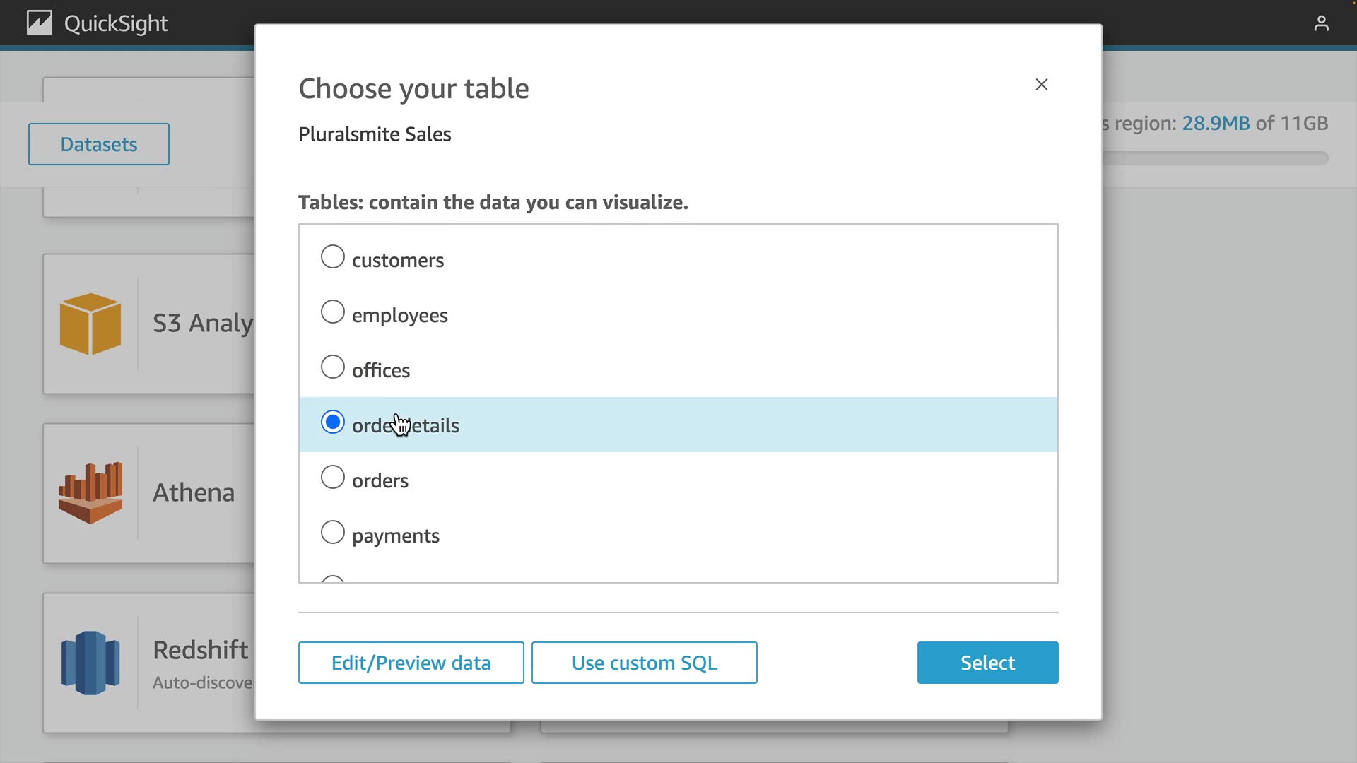
Task: Open the user account icon
Action: 1321,24
